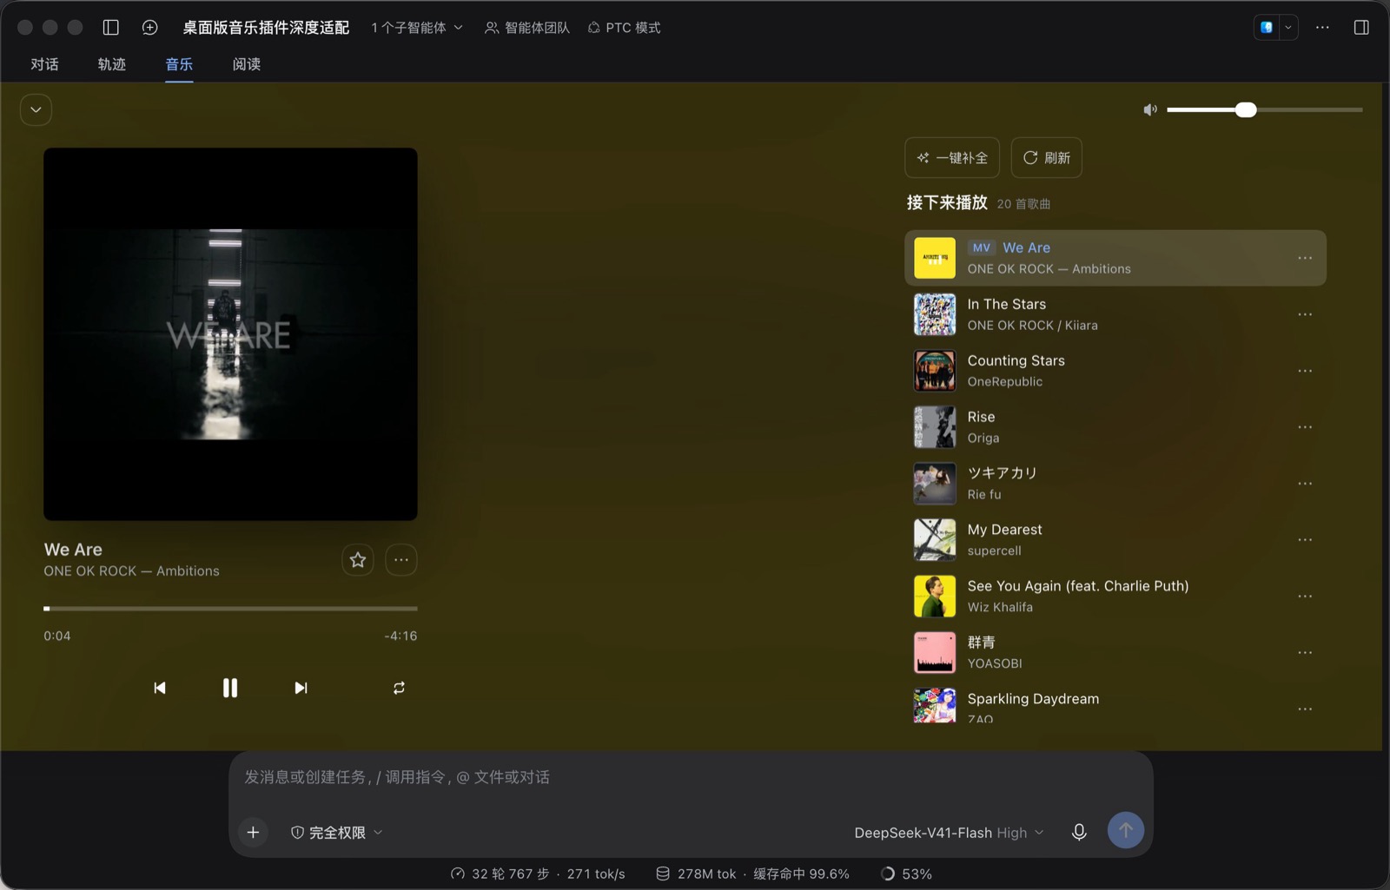The image size is (1390, 890).
Task: Favorite We Are with the star icon
Action: pyautogui.click(x=358, y=560)
